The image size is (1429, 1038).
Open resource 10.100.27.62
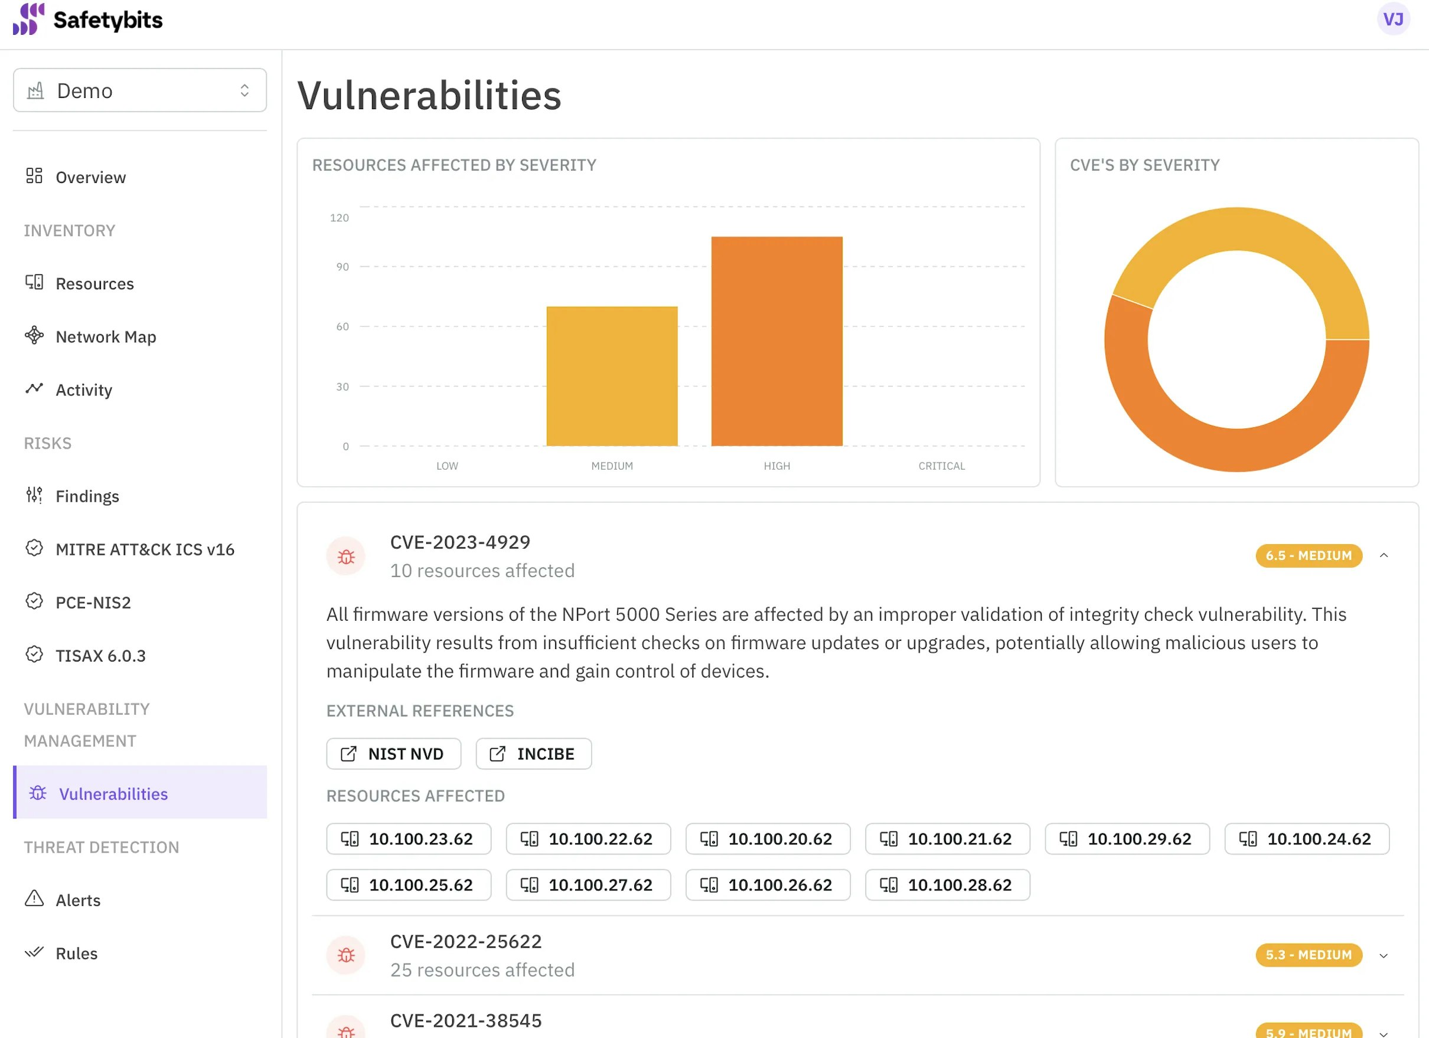589,885
